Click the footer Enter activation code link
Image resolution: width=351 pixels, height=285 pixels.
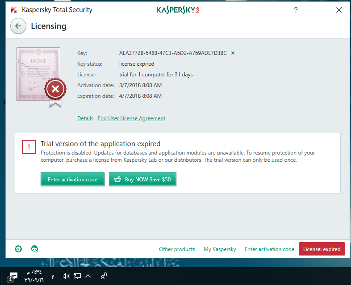[270, 249]
